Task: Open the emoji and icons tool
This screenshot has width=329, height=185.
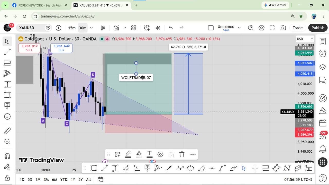Action: [x=7, y=116]
